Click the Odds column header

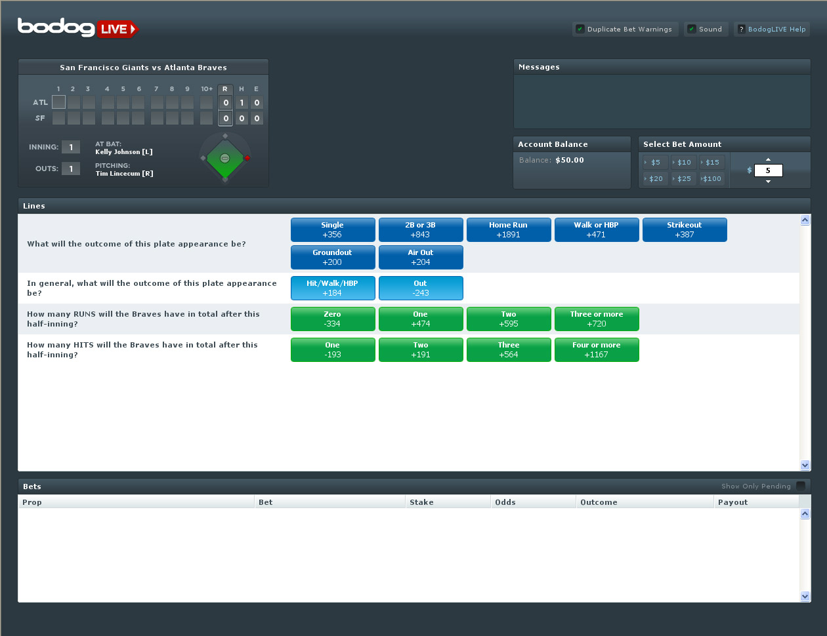[x=534, y=502]
